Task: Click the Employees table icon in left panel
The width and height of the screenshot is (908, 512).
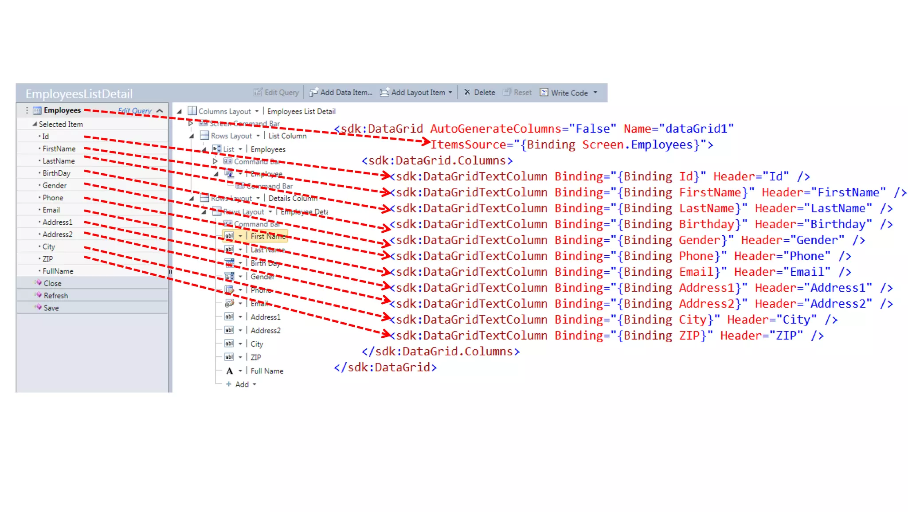Action: click(x=37, y=110)
